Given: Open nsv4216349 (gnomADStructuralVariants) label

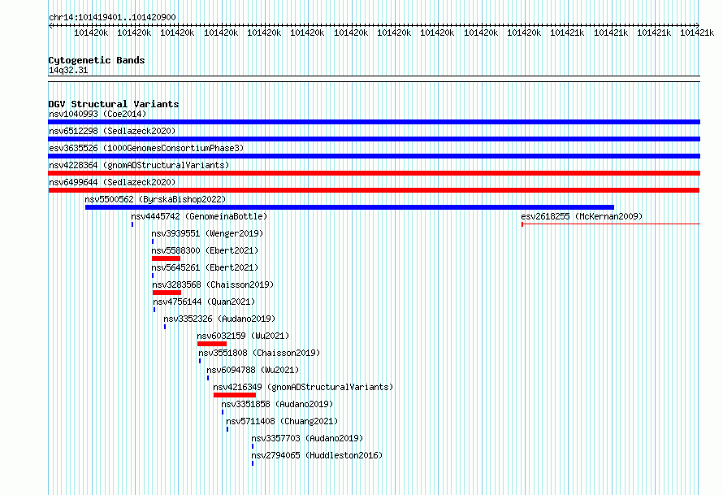Looking at the screenshot, I should point(303,387).
